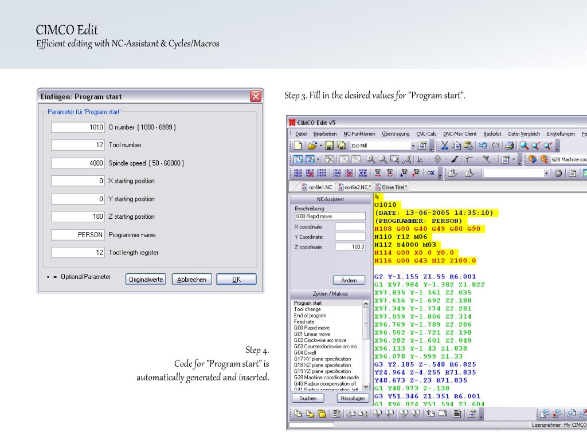Open the Bearbeiten menu
587x440 pixels.
click(x=325, y=133)
